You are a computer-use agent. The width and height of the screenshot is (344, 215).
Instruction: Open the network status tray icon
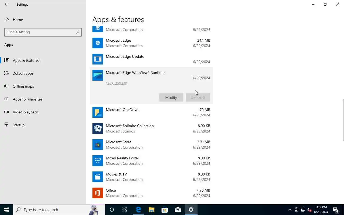coord(303,210)
